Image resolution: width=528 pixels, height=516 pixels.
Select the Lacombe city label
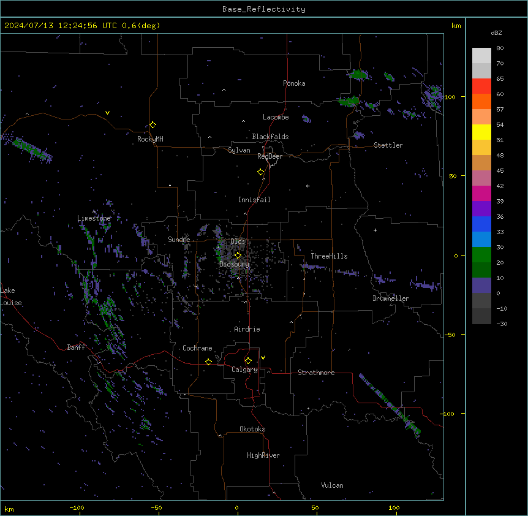pos(276,117)
